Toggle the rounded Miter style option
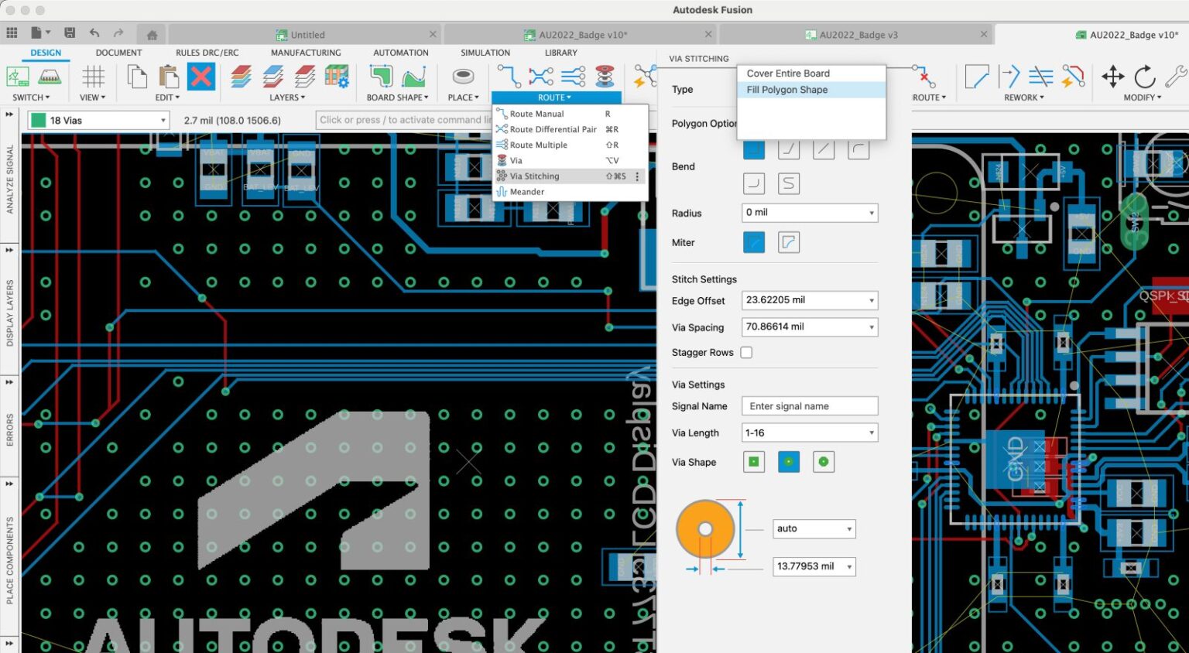The height and width of the screenshot is (653, 1189). coord(788,241)
